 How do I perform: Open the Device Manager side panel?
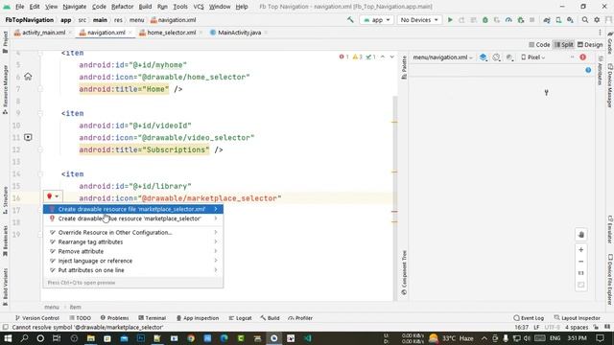pyautogui.click(x=610, y=85)
